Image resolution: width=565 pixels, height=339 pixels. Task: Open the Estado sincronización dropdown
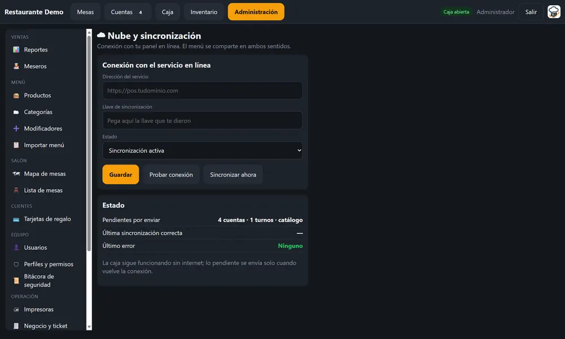pos(202,151)
